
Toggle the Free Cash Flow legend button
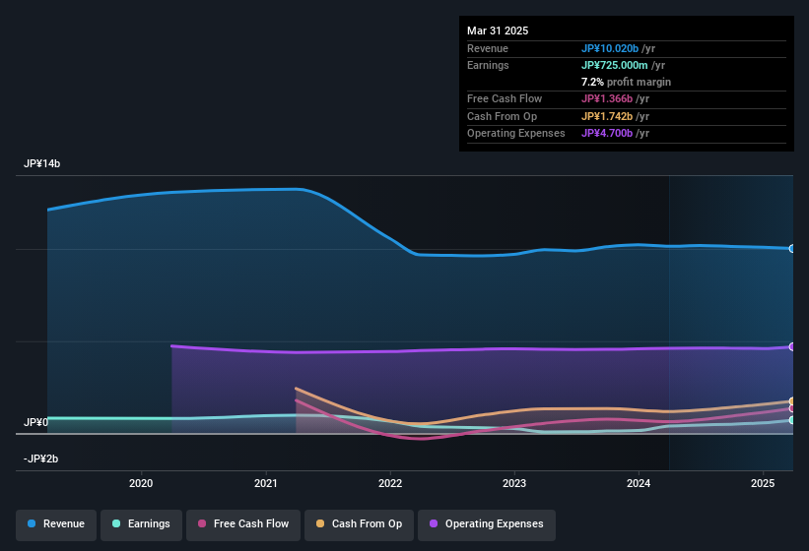tap(243, 524)
